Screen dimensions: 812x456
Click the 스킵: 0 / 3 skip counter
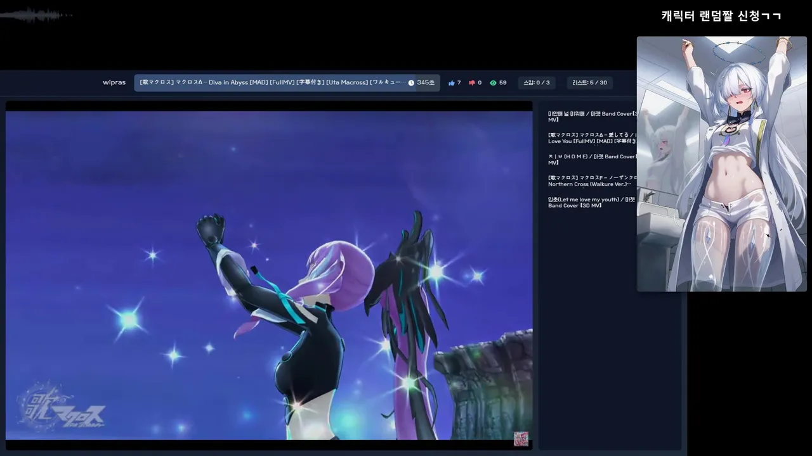click(x=537, y=82)
